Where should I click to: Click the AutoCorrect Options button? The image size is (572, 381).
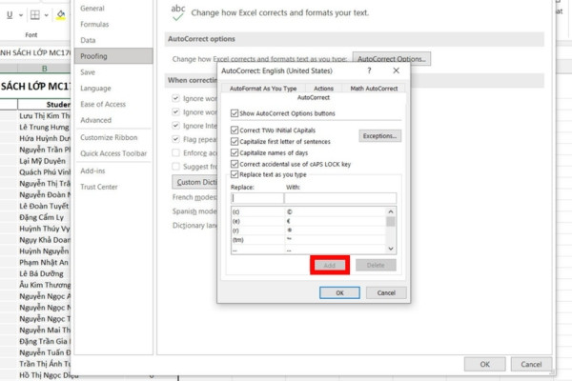[x=392, y=59]
